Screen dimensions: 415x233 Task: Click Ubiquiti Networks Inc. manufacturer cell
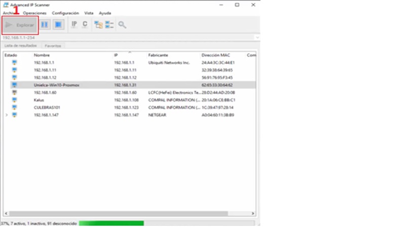point(169,63)
